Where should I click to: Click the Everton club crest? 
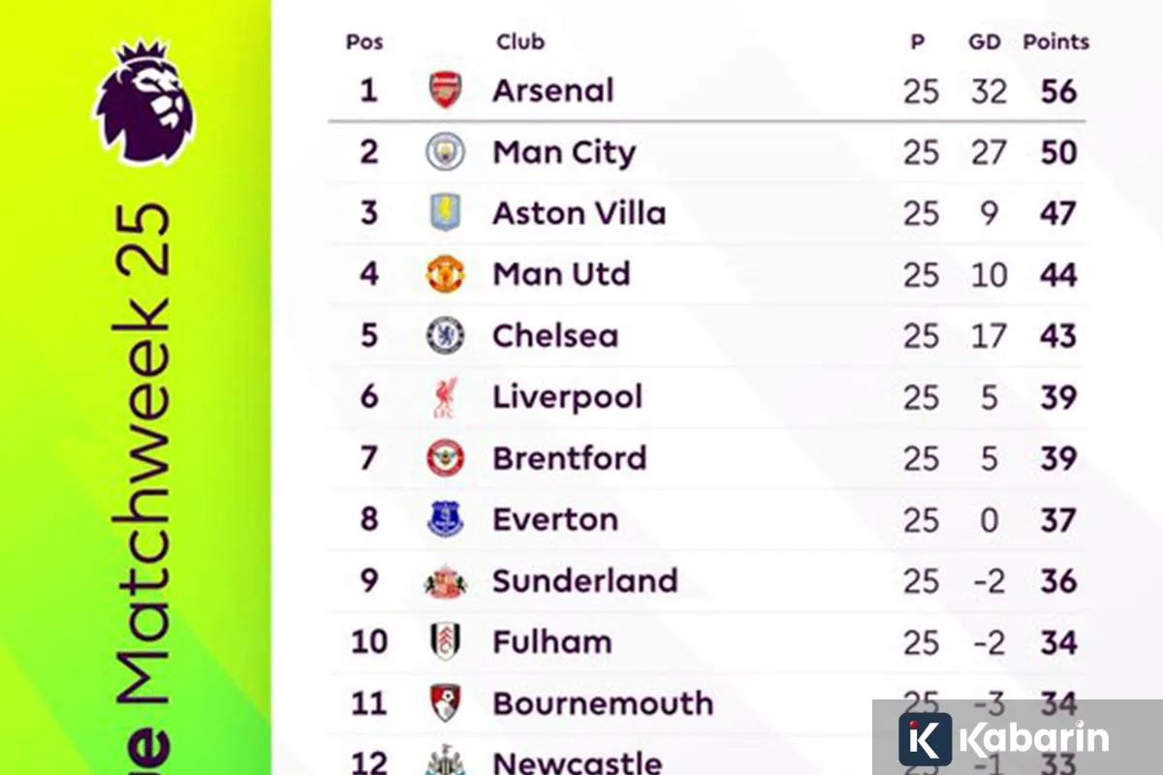[446, 519]
